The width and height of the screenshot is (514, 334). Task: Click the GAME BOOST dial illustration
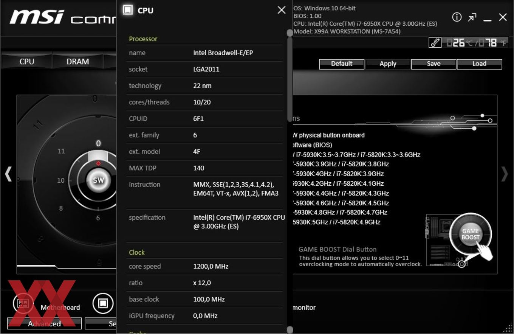[471, 235]
